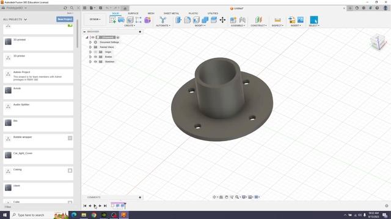This screenshot has height=219, width=391.
Task: Click the purple Create Base Feature icon
Action: (147, 20)
